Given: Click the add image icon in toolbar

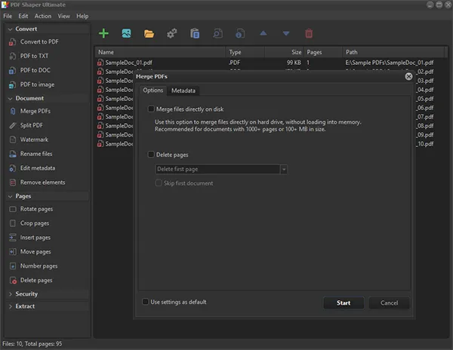Looking at the screenshot, I should pos(126,33).
